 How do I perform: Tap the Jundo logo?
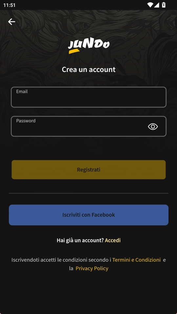click(89, 45)
